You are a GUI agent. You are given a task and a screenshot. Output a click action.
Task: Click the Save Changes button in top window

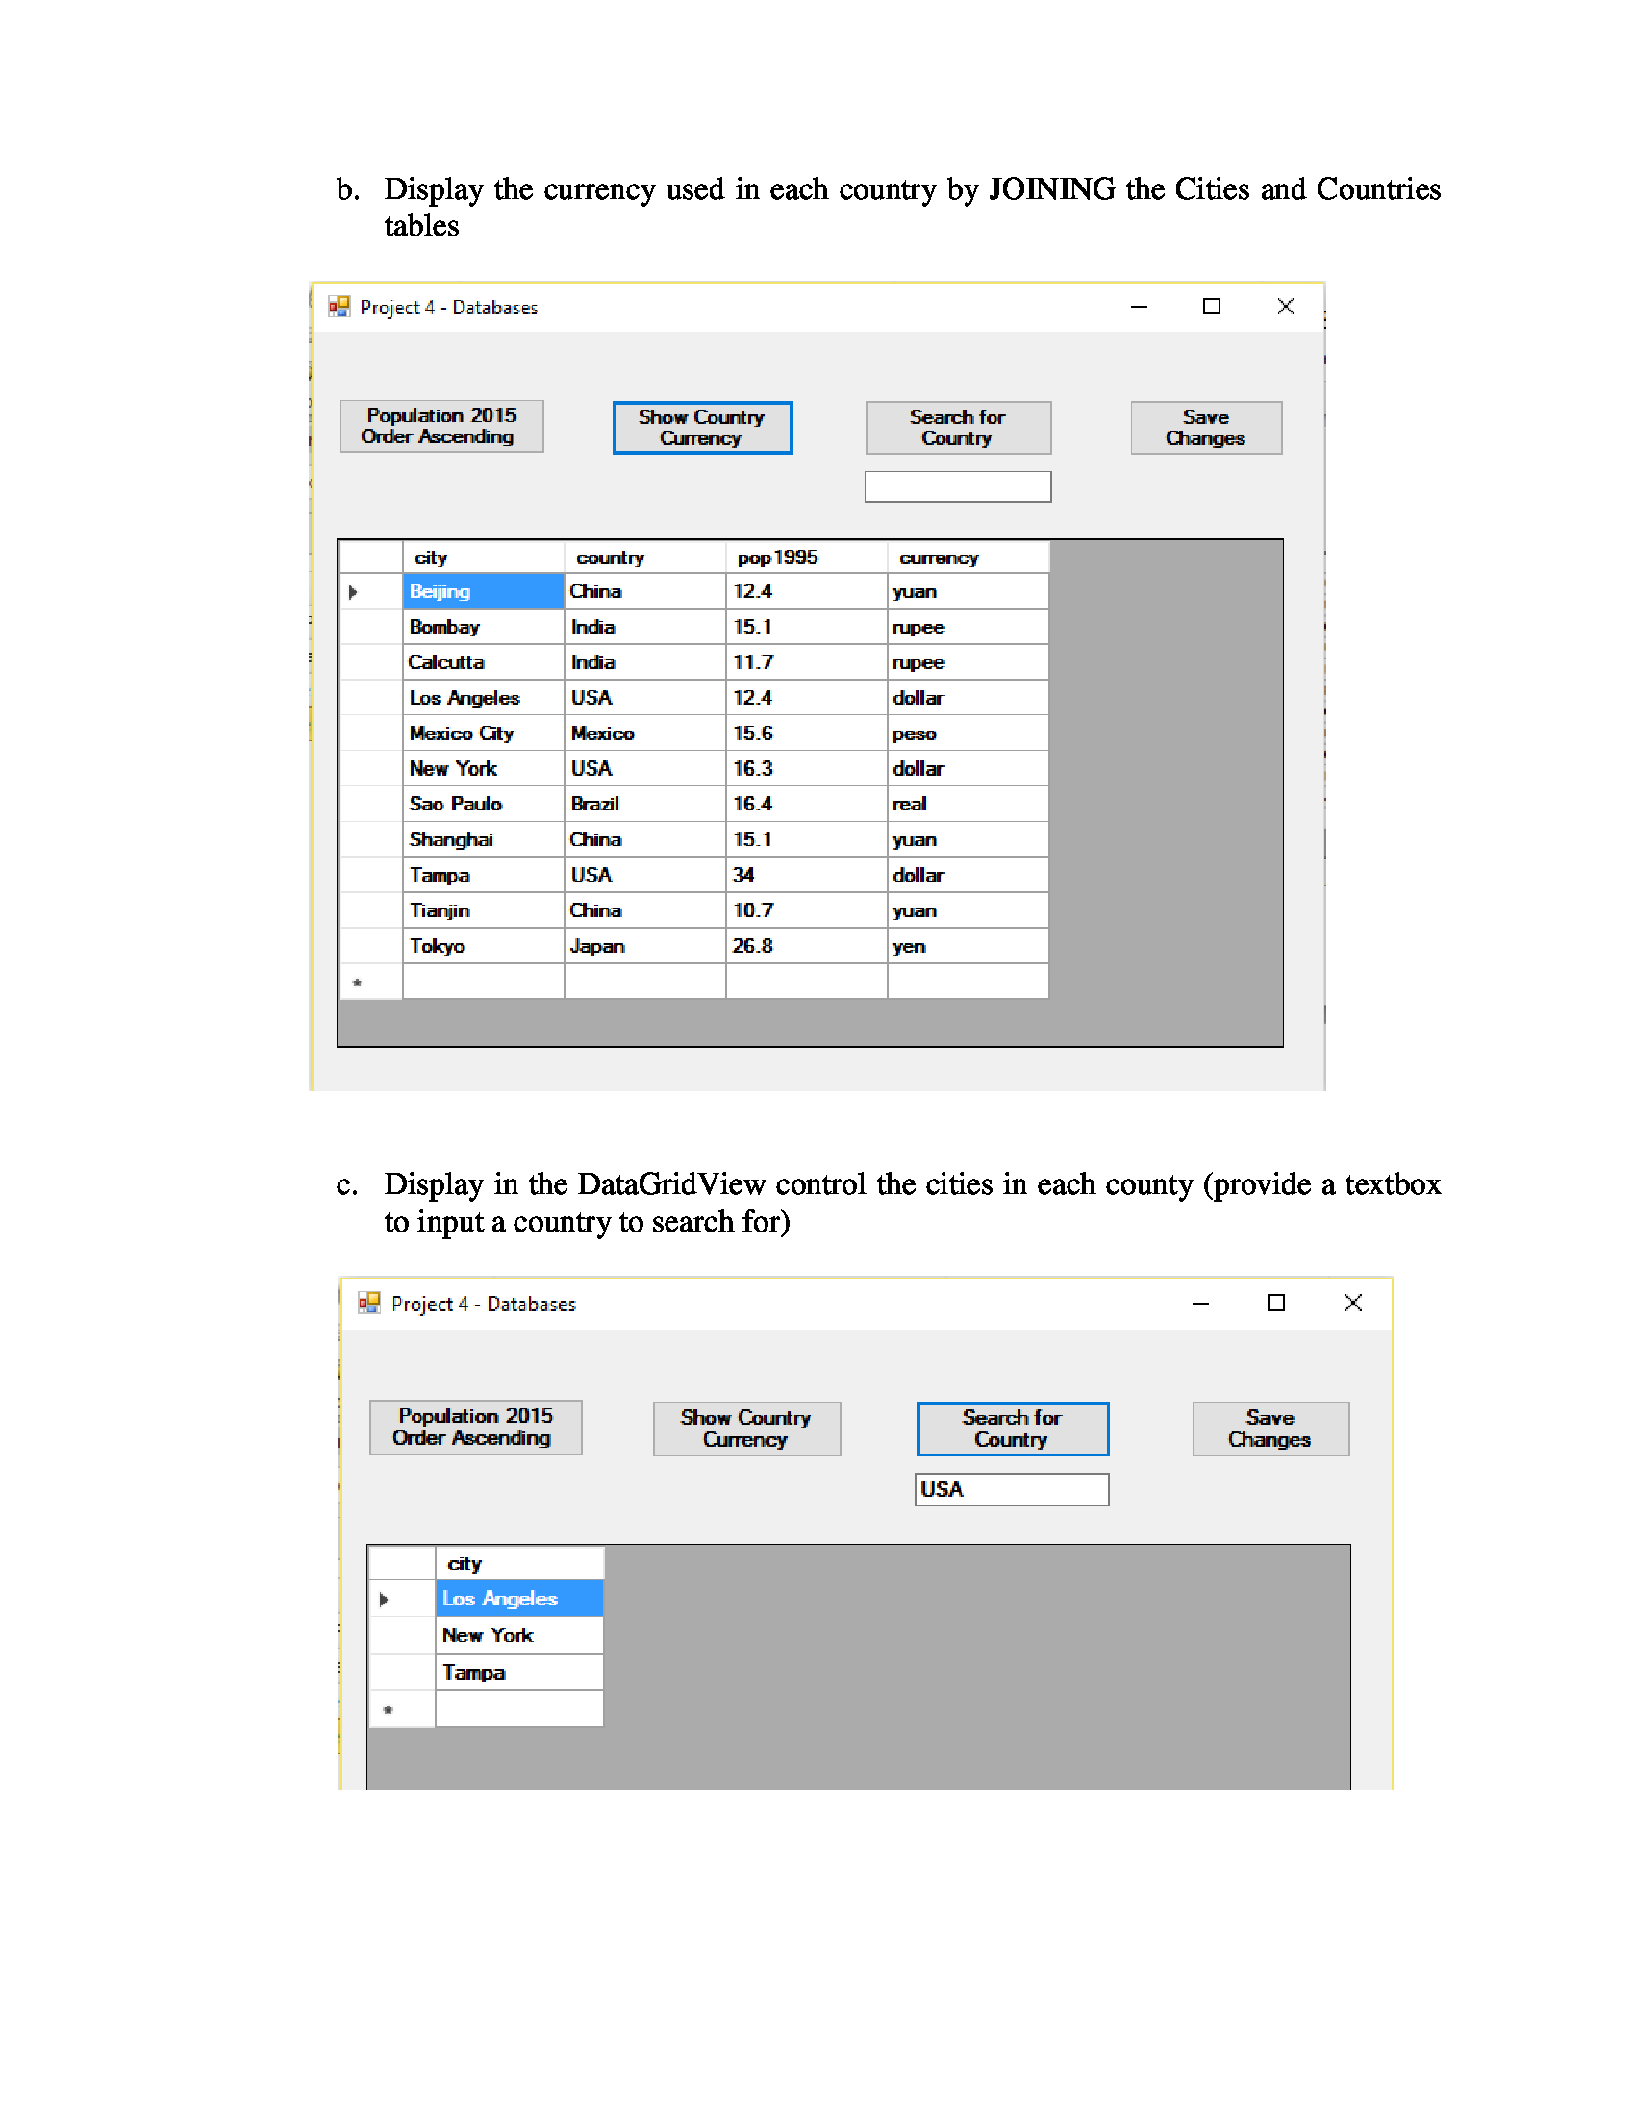[1205, 427]
